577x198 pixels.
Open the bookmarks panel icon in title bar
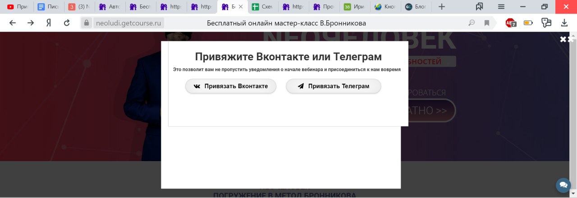[480, 7]
